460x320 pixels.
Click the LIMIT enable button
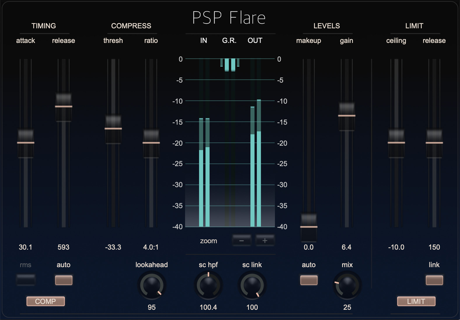click(x=416, y=301)
